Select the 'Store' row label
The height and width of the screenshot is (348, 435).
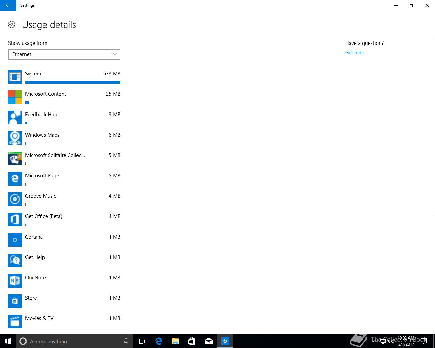(x=31, y=298)
